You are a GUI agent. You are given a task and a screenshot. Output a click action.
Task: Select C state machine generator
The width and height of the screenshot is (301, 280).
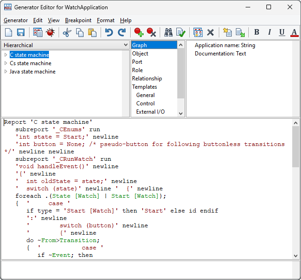30,55
